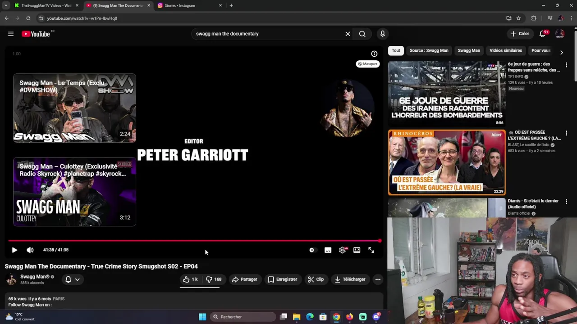Open the player settings gear
Viewport: 577px width, 324px height.
click(343, 250)
